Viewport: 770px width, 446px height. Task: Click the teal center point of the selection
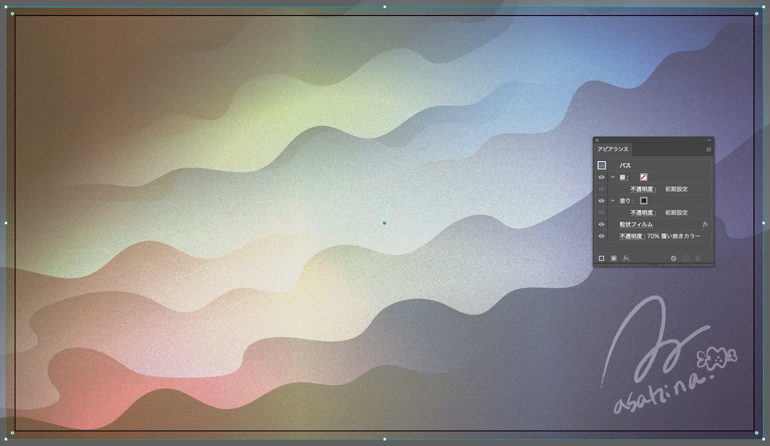(384, 223)
